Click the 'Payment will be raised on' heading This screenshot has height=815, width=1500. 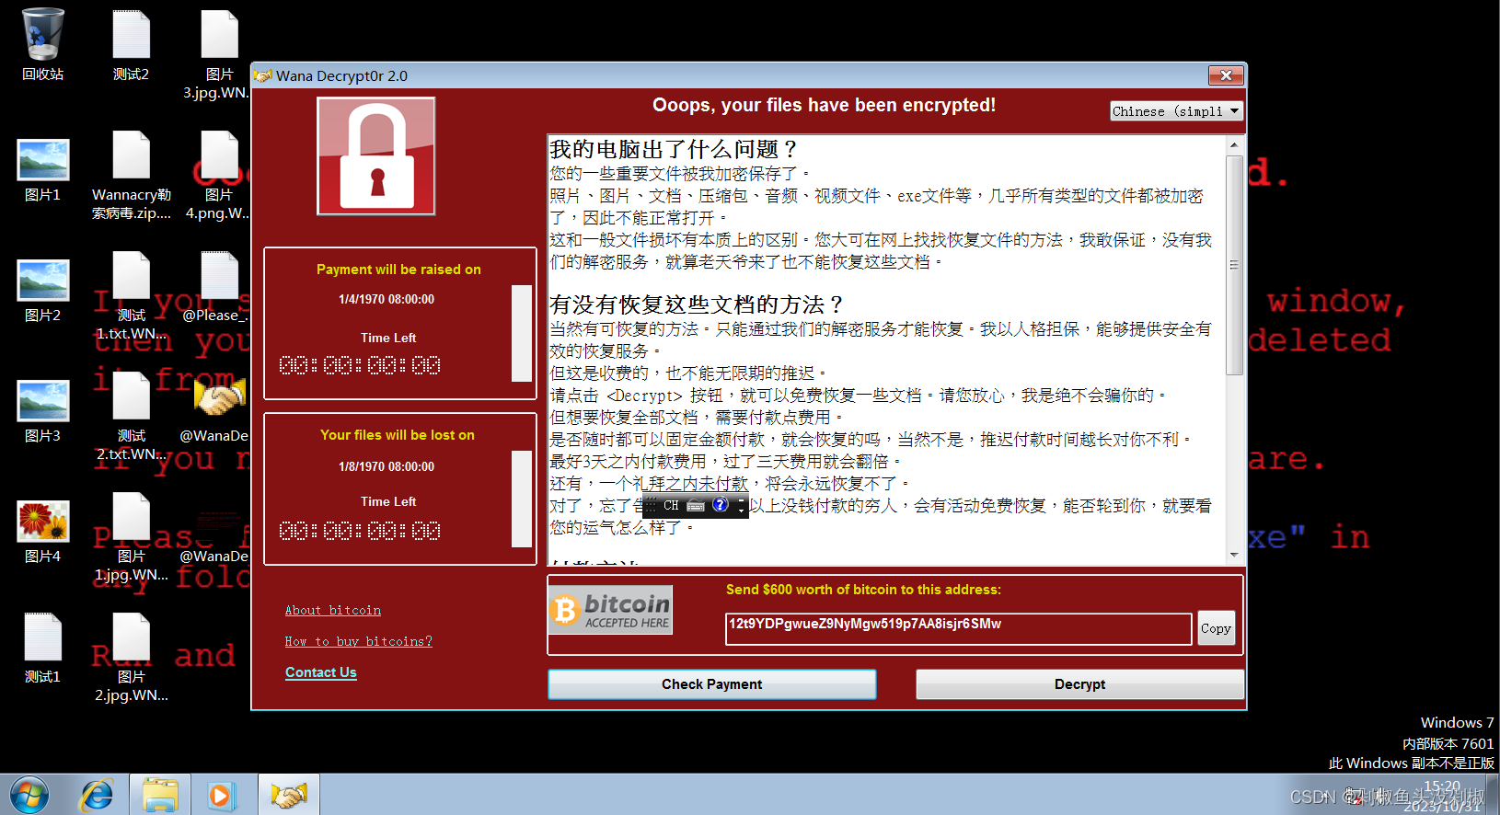(398, 270)
